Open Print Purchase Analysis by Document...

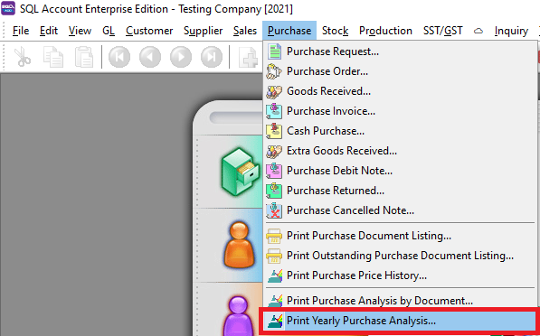(380, 301)
